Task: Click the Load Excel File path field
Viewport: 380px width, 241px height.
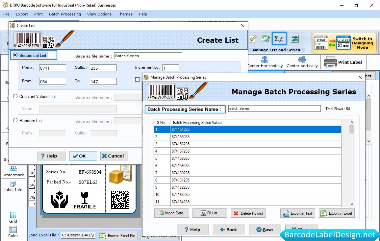Action: pos(78,235)
